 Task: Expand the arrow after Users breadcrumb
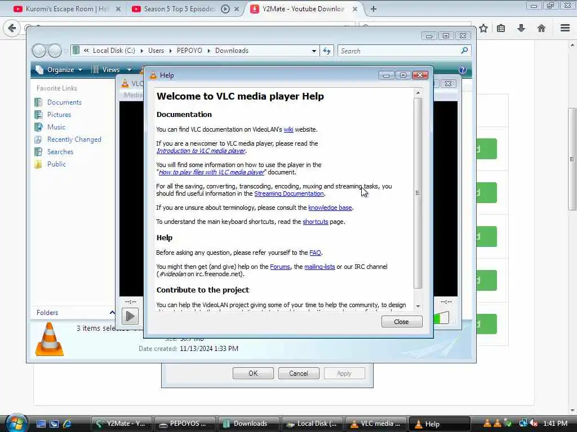click(x=170, y=51)
